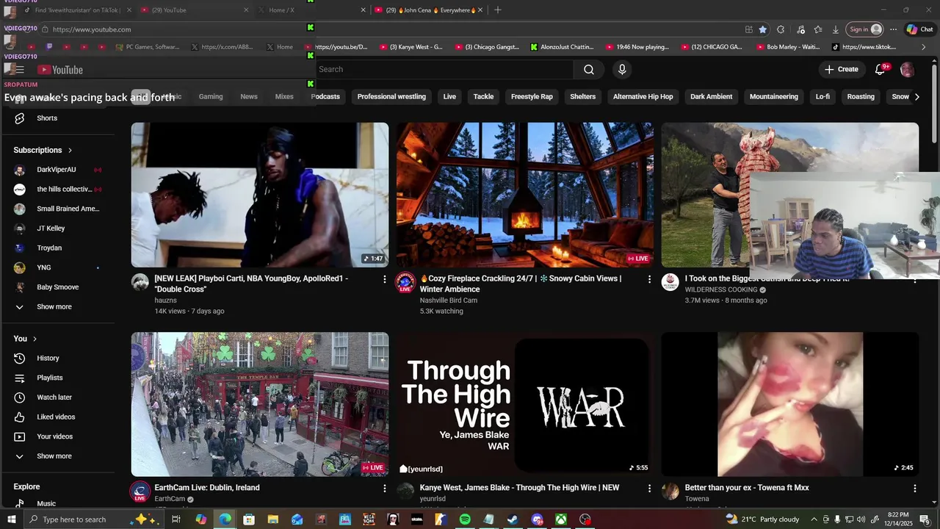The image size is (940, 529).
Task: Expand Subscriptions section chevron
Action: (x=70, y=151)
